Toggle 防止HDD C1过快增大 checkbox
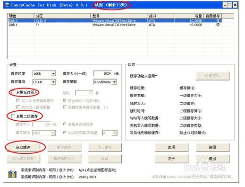245x187 pixels. click(x=64, y=100)
